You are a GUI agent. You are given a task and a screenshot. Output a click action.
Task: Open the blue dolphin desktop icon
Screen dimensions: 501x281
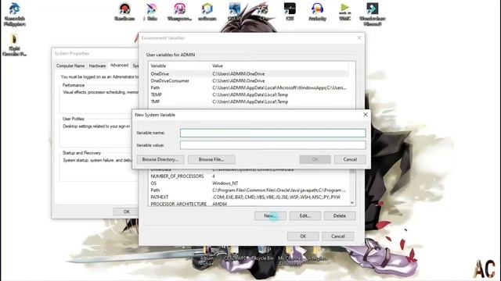pos(15,14)
